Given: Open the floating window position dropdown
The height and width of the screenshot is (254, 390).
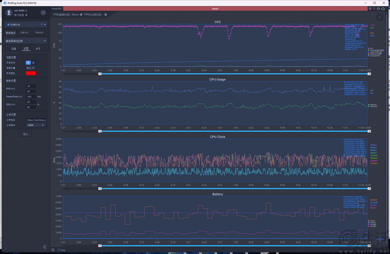Looking at the screenshot, I should pyautogui.click(x=30, y=68).
